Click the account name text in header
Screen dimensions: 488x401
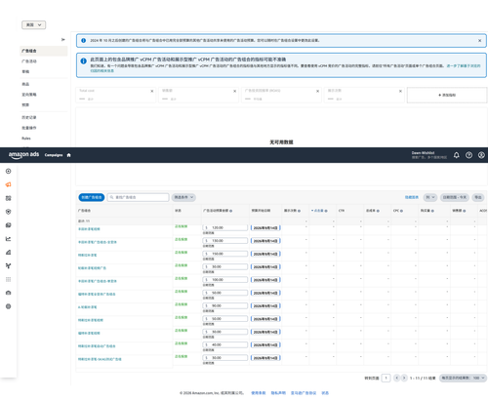(423, 153)
